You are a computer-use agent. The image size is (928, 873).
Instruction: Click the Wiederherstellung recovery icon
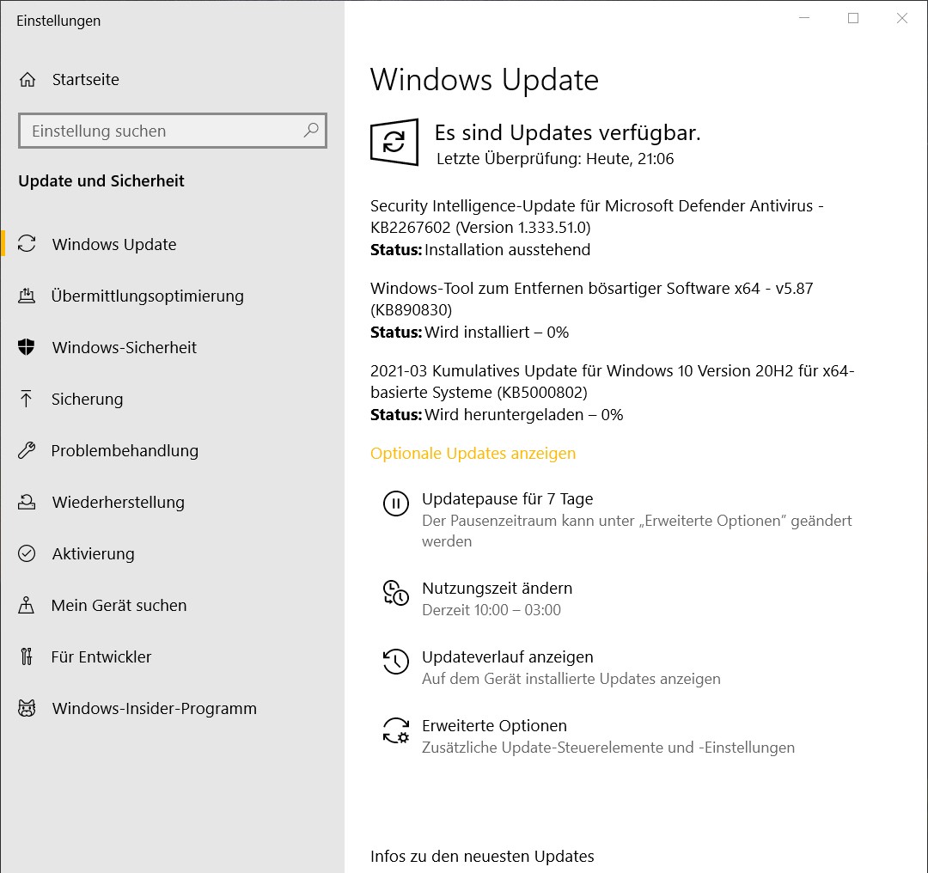(x=27, y=502)
